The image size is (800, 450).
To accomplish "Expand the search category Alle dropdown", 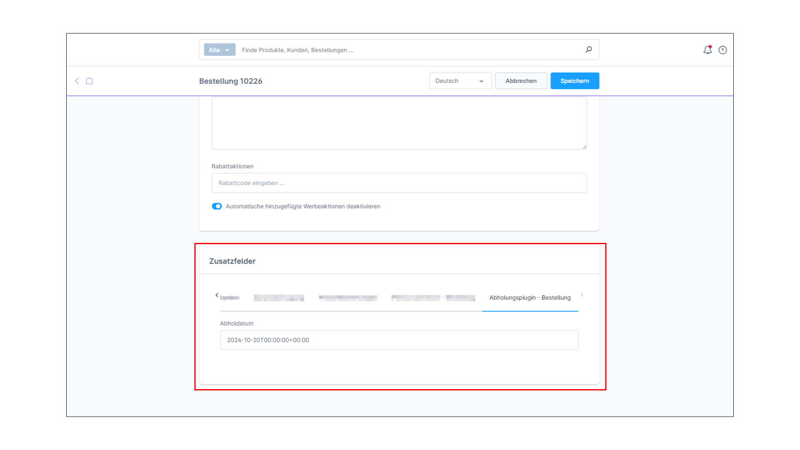I will (219, 50).
